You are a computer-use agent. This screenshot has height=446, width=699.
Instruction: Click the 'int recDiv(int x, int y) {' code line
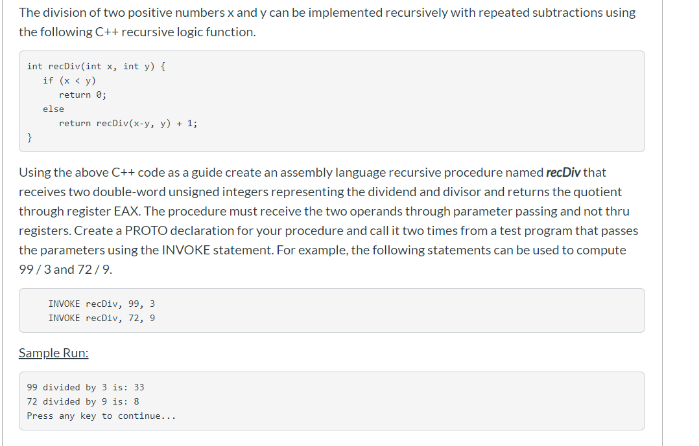click(96, 66)
